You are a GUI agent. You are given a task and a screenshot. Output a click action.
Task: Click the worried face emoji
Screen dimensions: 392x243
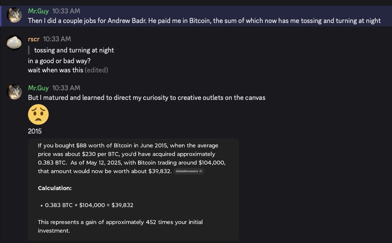[38, 114]
